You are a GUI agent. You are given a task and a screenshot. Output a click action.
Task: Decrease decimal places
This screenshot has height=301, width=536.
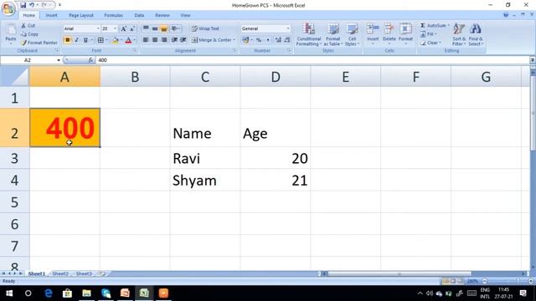click(287, 40)
